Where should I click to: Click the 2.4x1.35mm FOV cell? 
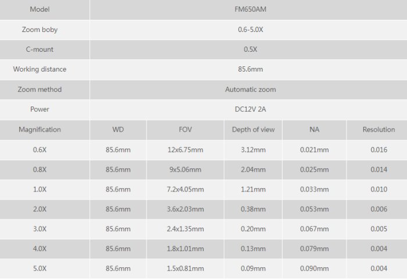[x=185, y=229]
